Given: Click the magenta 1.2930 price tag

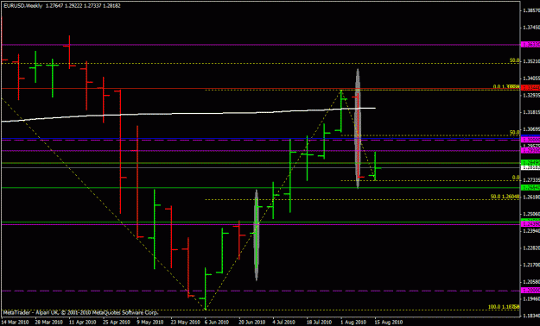Looking at the screenshot, I should pos(530,151).
